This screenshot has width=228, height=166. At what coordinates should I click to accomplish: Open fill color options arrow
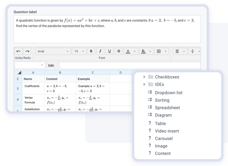[x=150, y=51]
